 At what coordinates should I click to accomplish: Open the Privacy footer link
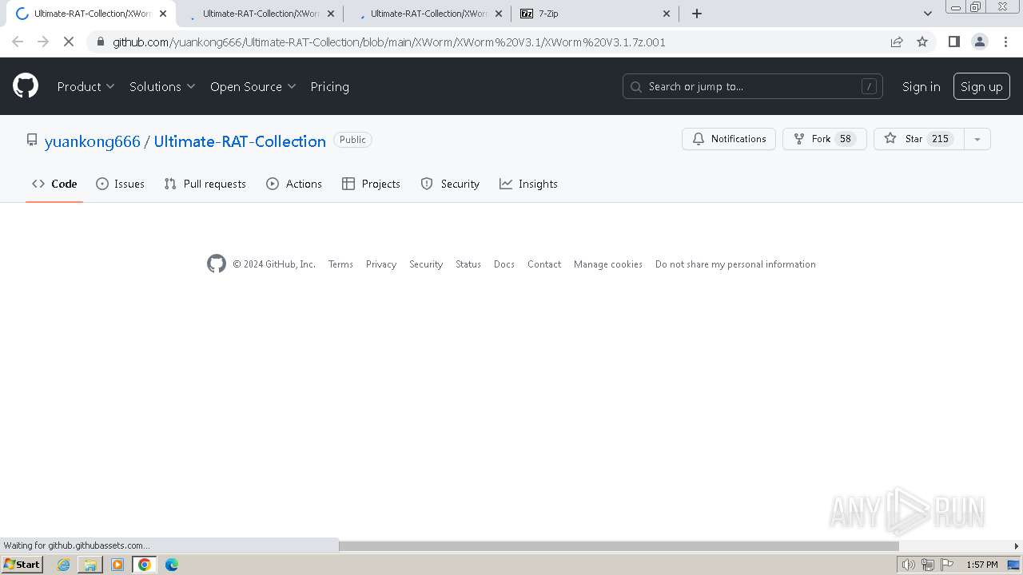381,264
